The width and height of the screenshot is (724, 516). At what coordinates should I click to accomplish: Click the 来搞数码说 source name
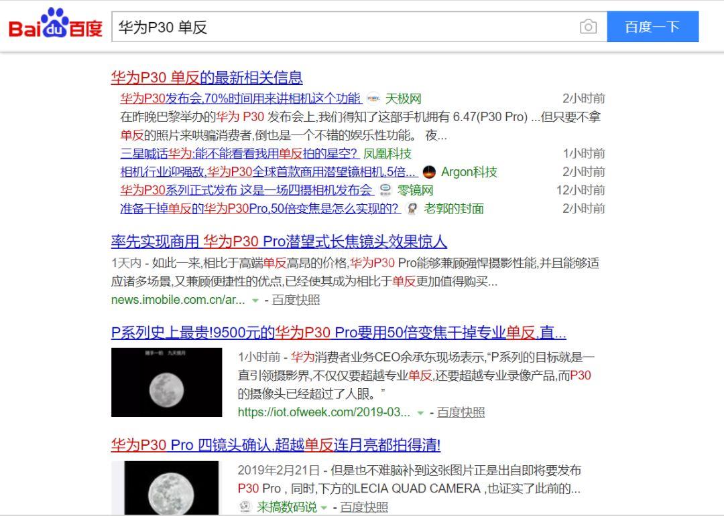click(287, 507)
